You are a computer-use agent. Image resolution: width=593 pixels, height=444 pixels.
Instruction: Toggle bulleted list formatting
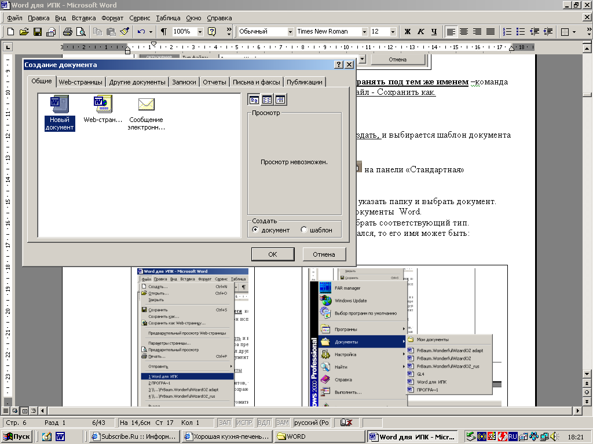[x=521, y=32]
